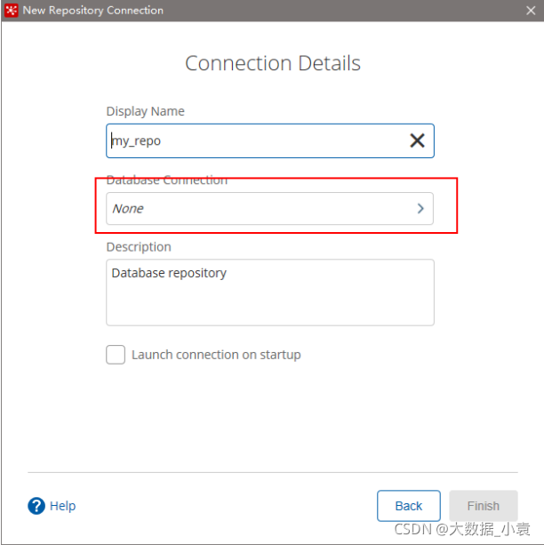Click into the Description text area
544x545 pixels.
point(270,293)
